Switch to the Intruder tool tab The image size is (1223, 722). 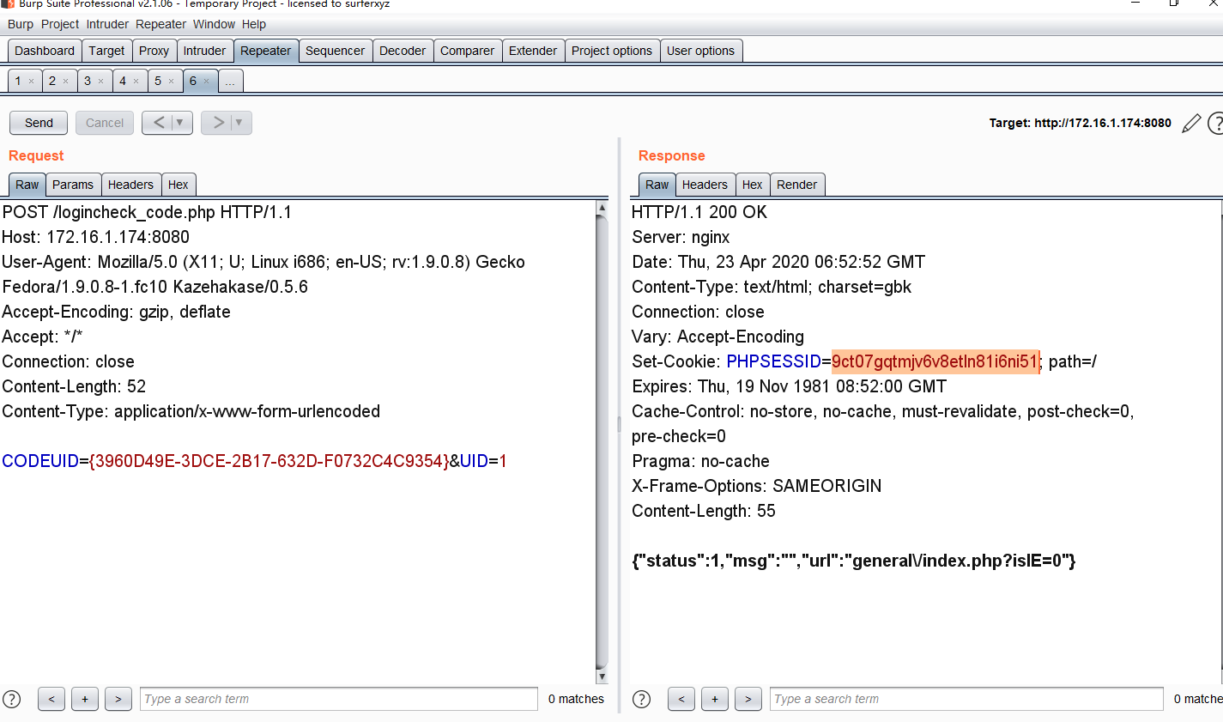[204, 51]
